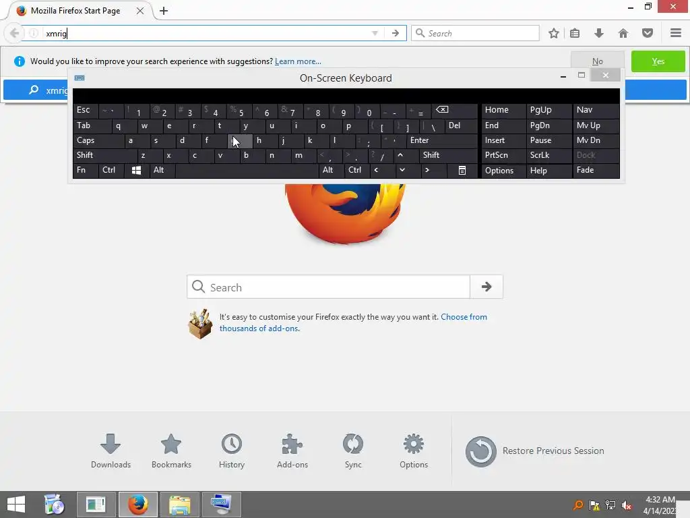Open the Firefox hamburger menu

click(x=676, y=34)
